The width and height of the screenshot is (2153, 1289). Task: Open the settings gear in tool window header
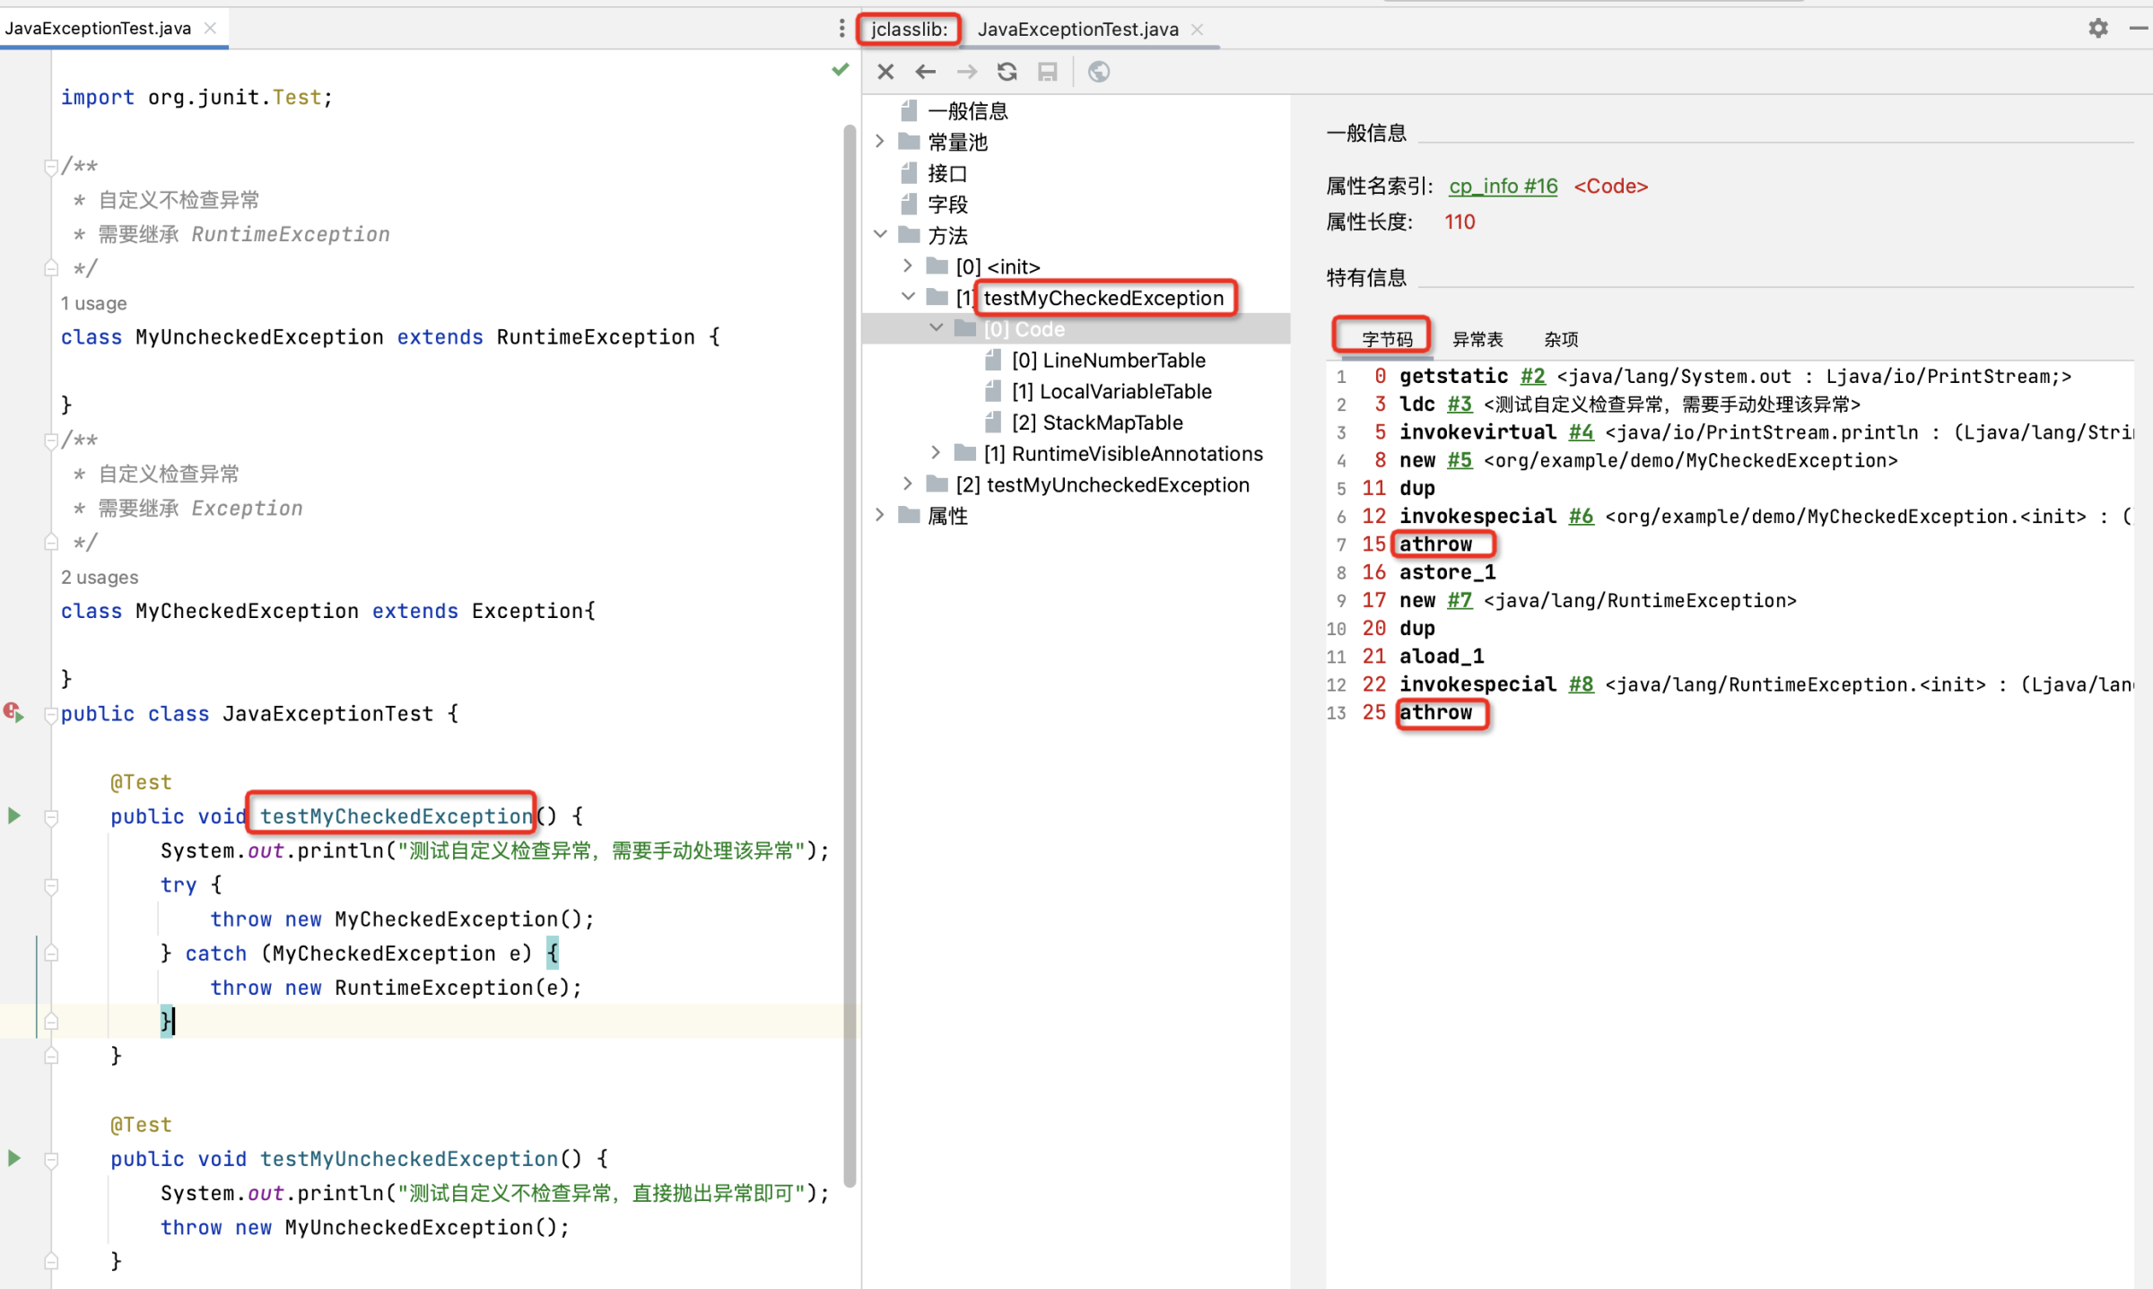(x=2097, y=28)
